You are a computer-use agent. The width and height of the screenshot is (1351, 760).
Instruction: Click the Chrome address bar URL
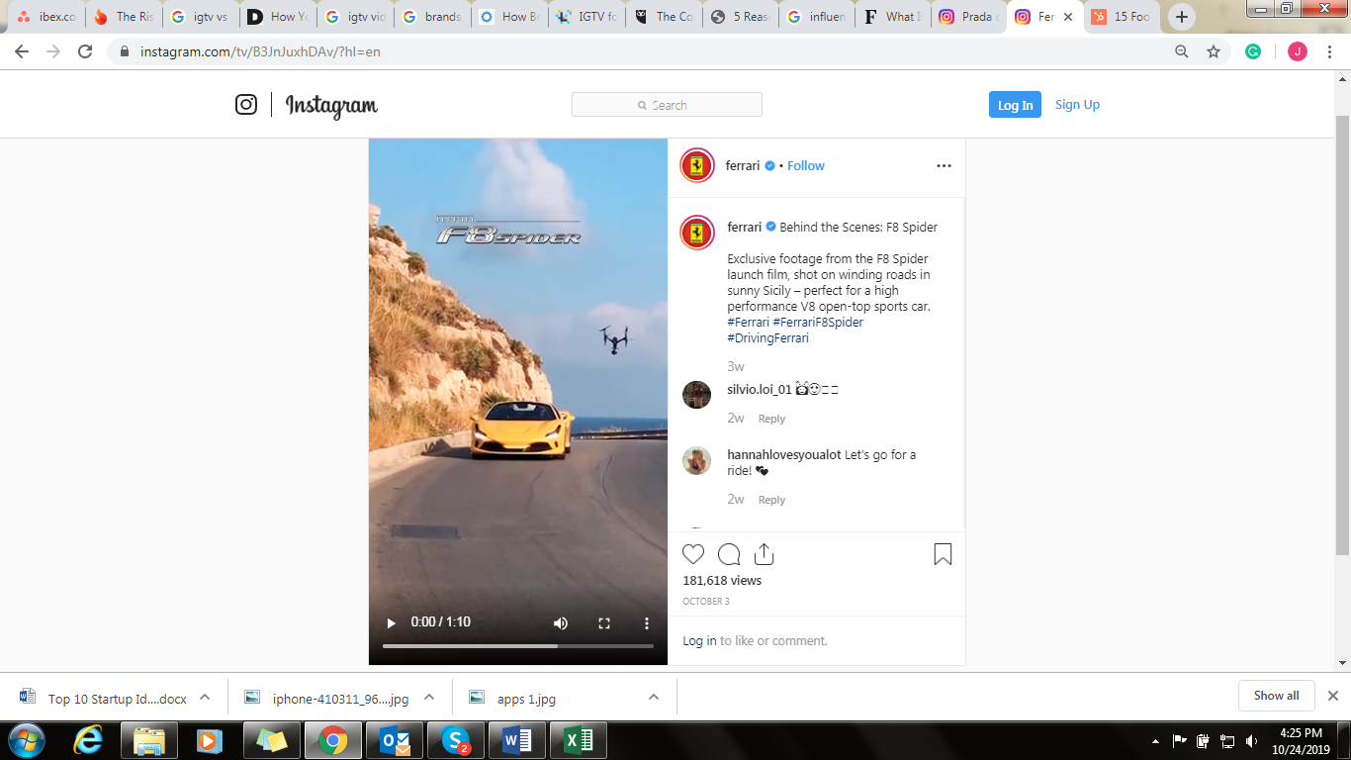point(260,51)
